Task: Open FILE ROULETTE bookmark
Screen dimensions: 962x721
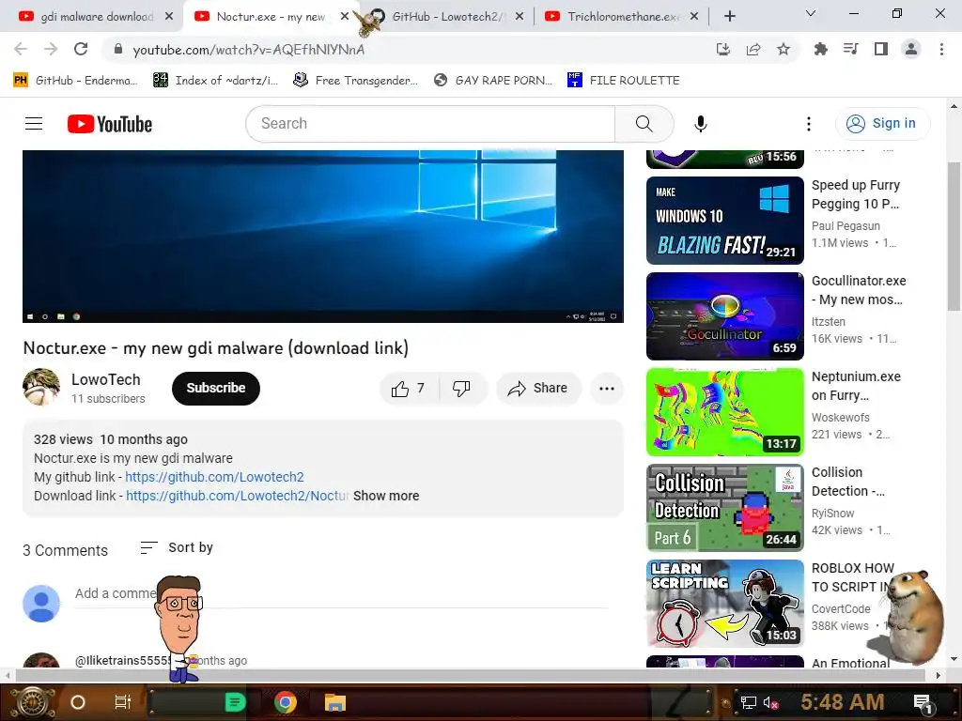Action: point(624,81)
